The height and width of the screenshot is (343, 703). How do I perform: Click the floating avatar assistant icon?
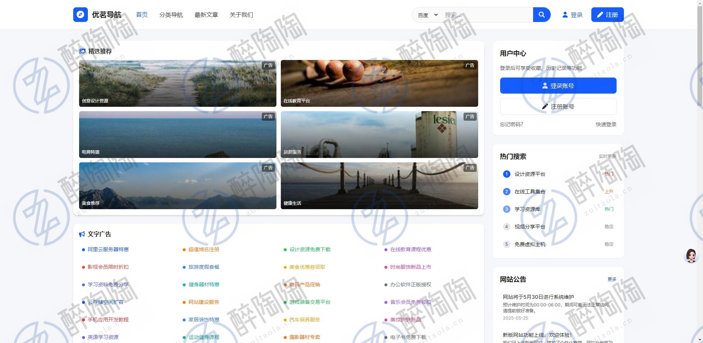tap(691, 255)
